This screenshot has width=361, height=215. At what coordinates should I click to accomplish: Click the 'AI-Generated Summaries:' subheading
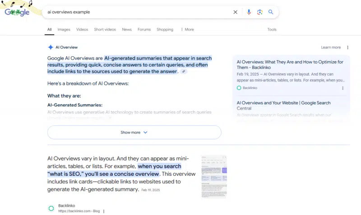[75, 105]
